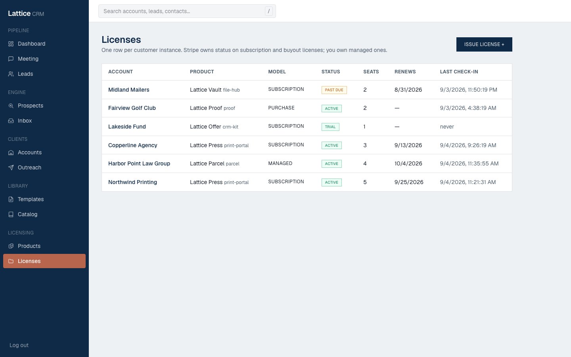Open the Dashboard page
The width and height of the screenshot is (571, 357).
coord(44,44)
